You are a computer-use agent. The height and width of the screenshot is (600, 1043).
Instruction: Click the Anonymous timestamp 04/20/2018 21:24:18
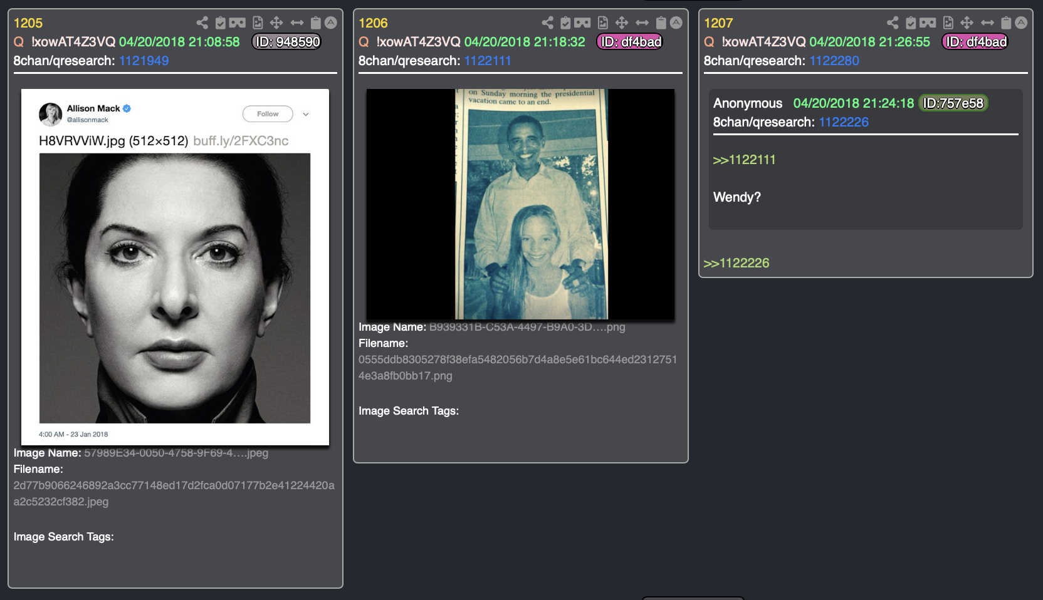[x=854, y=103]
